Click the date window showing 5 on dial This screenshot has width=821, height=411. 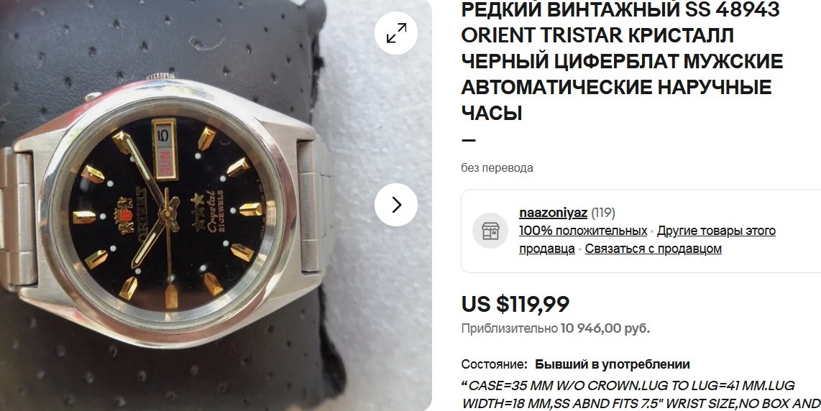tap(165, 134)
